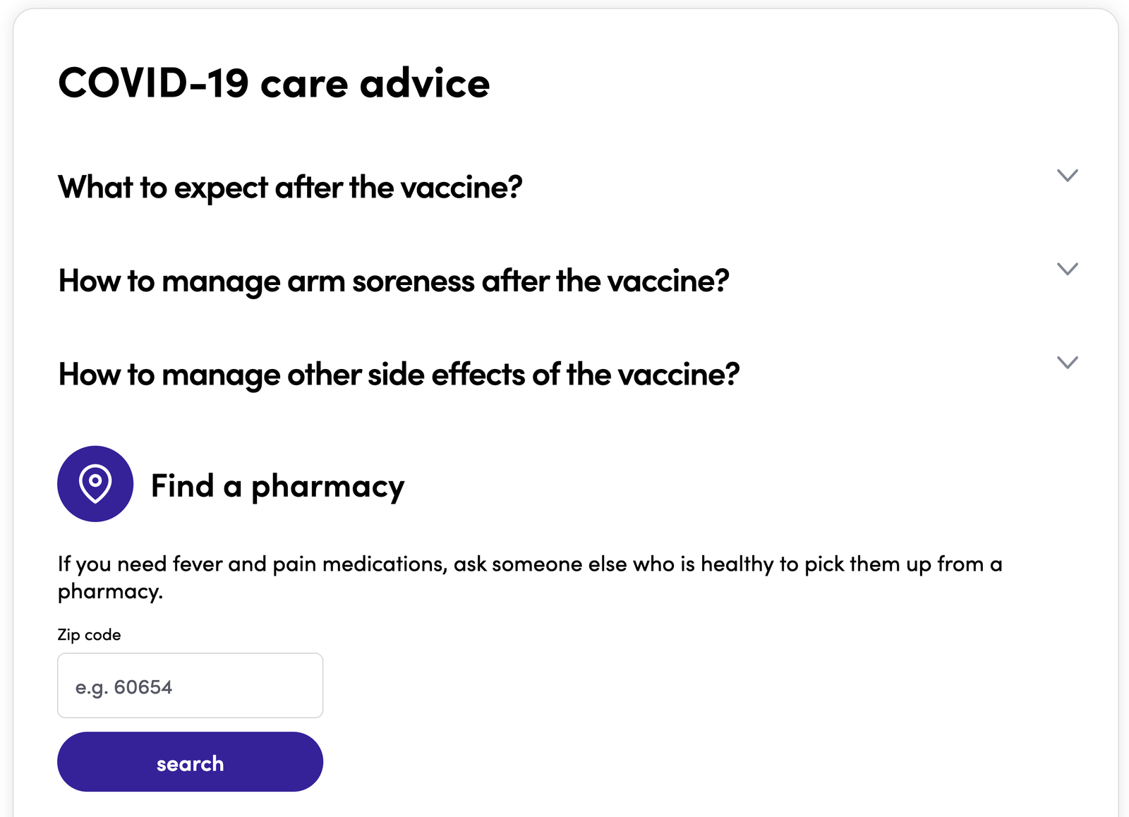Image resolution: width=1129 pixels, height=817 pixels.
Task: Expand the arm soreness section using its chevron
Action: [1068, 269]
